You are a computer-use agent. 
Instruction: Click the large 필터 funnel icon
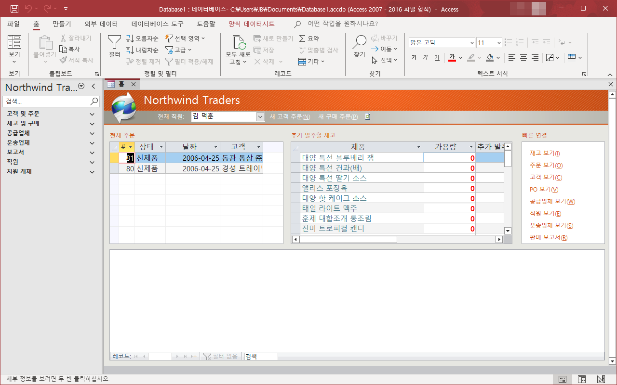click(114, 42)
